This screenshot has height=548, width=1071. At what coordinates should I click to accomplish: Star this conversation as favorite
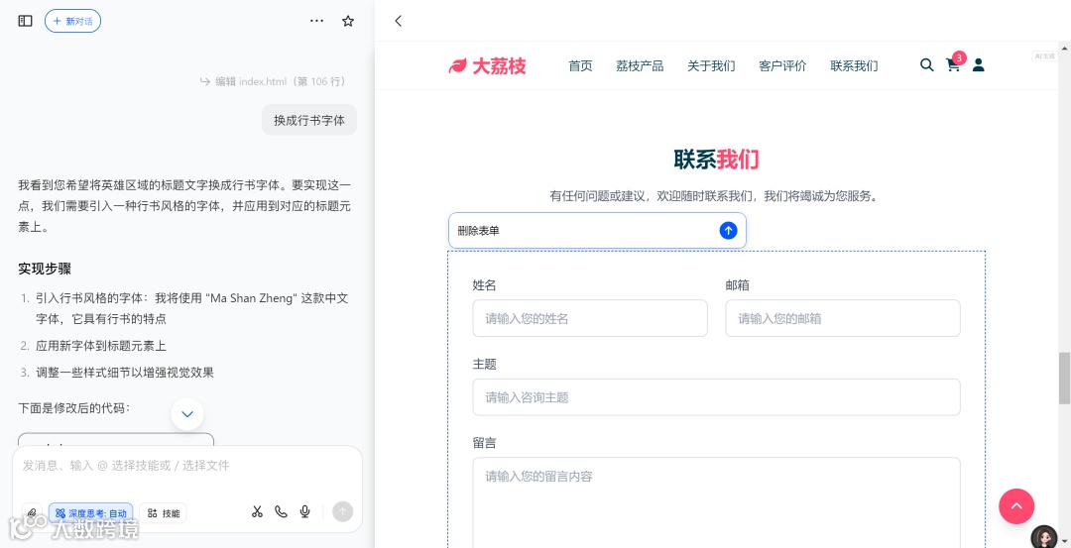click(348, 21)
